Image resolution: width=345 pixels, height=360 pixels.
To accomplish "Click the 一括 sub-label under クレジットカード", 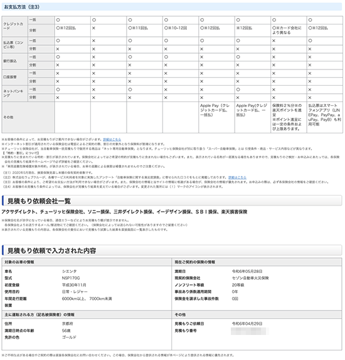I will pos(41,20).
